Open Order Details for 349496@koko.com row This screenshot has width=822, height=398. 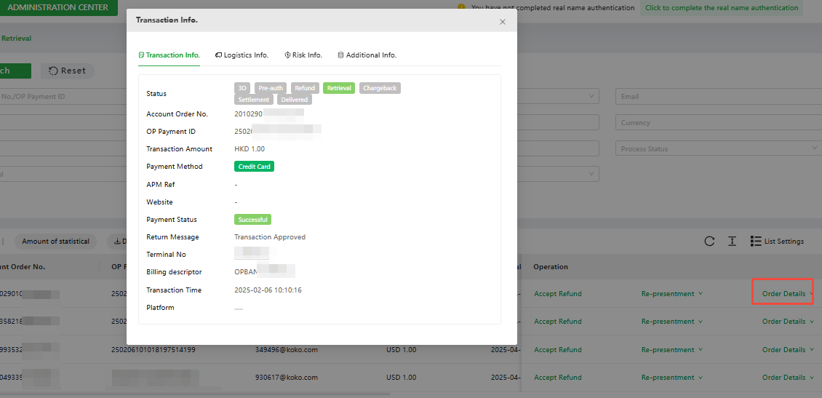(x=787, y=350)
